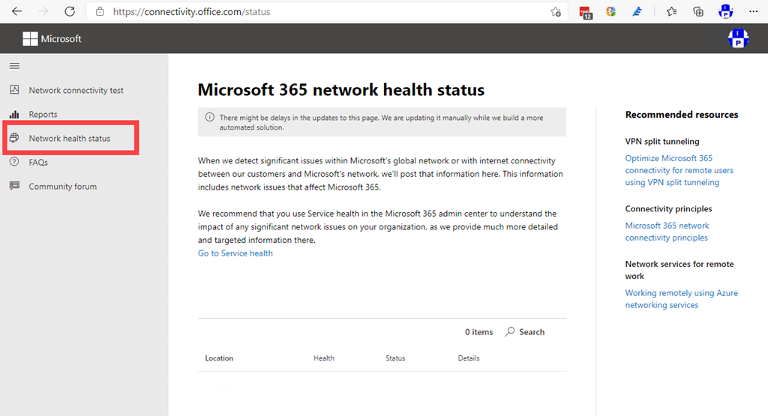Select Network health status in sidebar
Viewport: 768px width, 416px height.
tap(69, 139)
